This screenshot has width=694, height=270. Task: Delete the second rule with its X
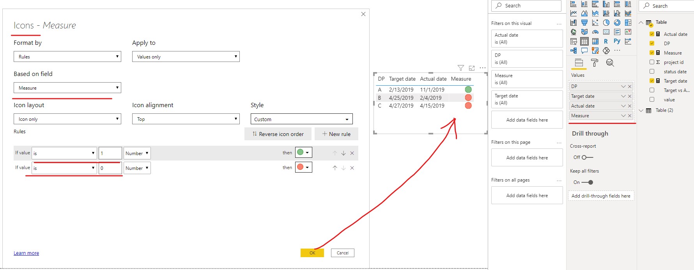(x=352, y=168)
